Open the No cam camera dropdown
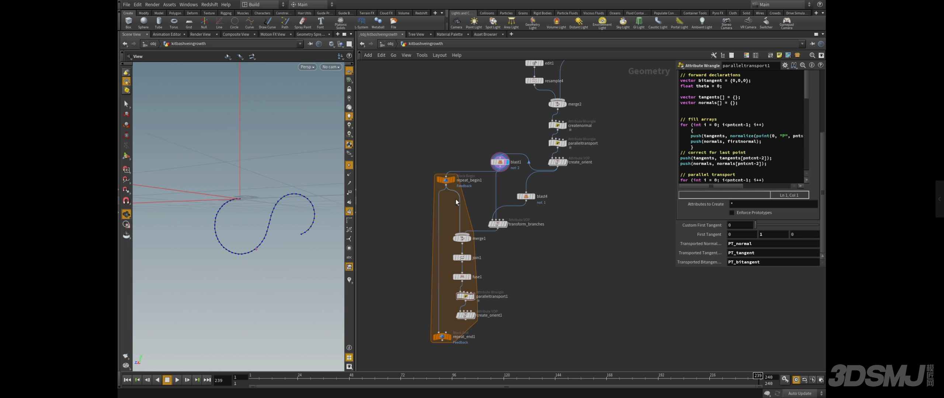The width and height of the screenshot is (944, 398). point(331,67)
